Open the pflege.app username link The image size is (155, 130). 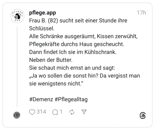42,12
